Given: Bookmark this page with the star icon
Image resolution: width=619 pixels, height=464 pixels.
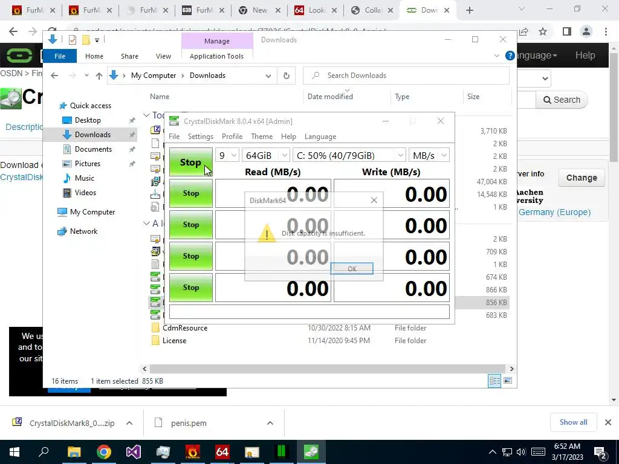Looking at the screenshot, I should click(x=543, y=31).
